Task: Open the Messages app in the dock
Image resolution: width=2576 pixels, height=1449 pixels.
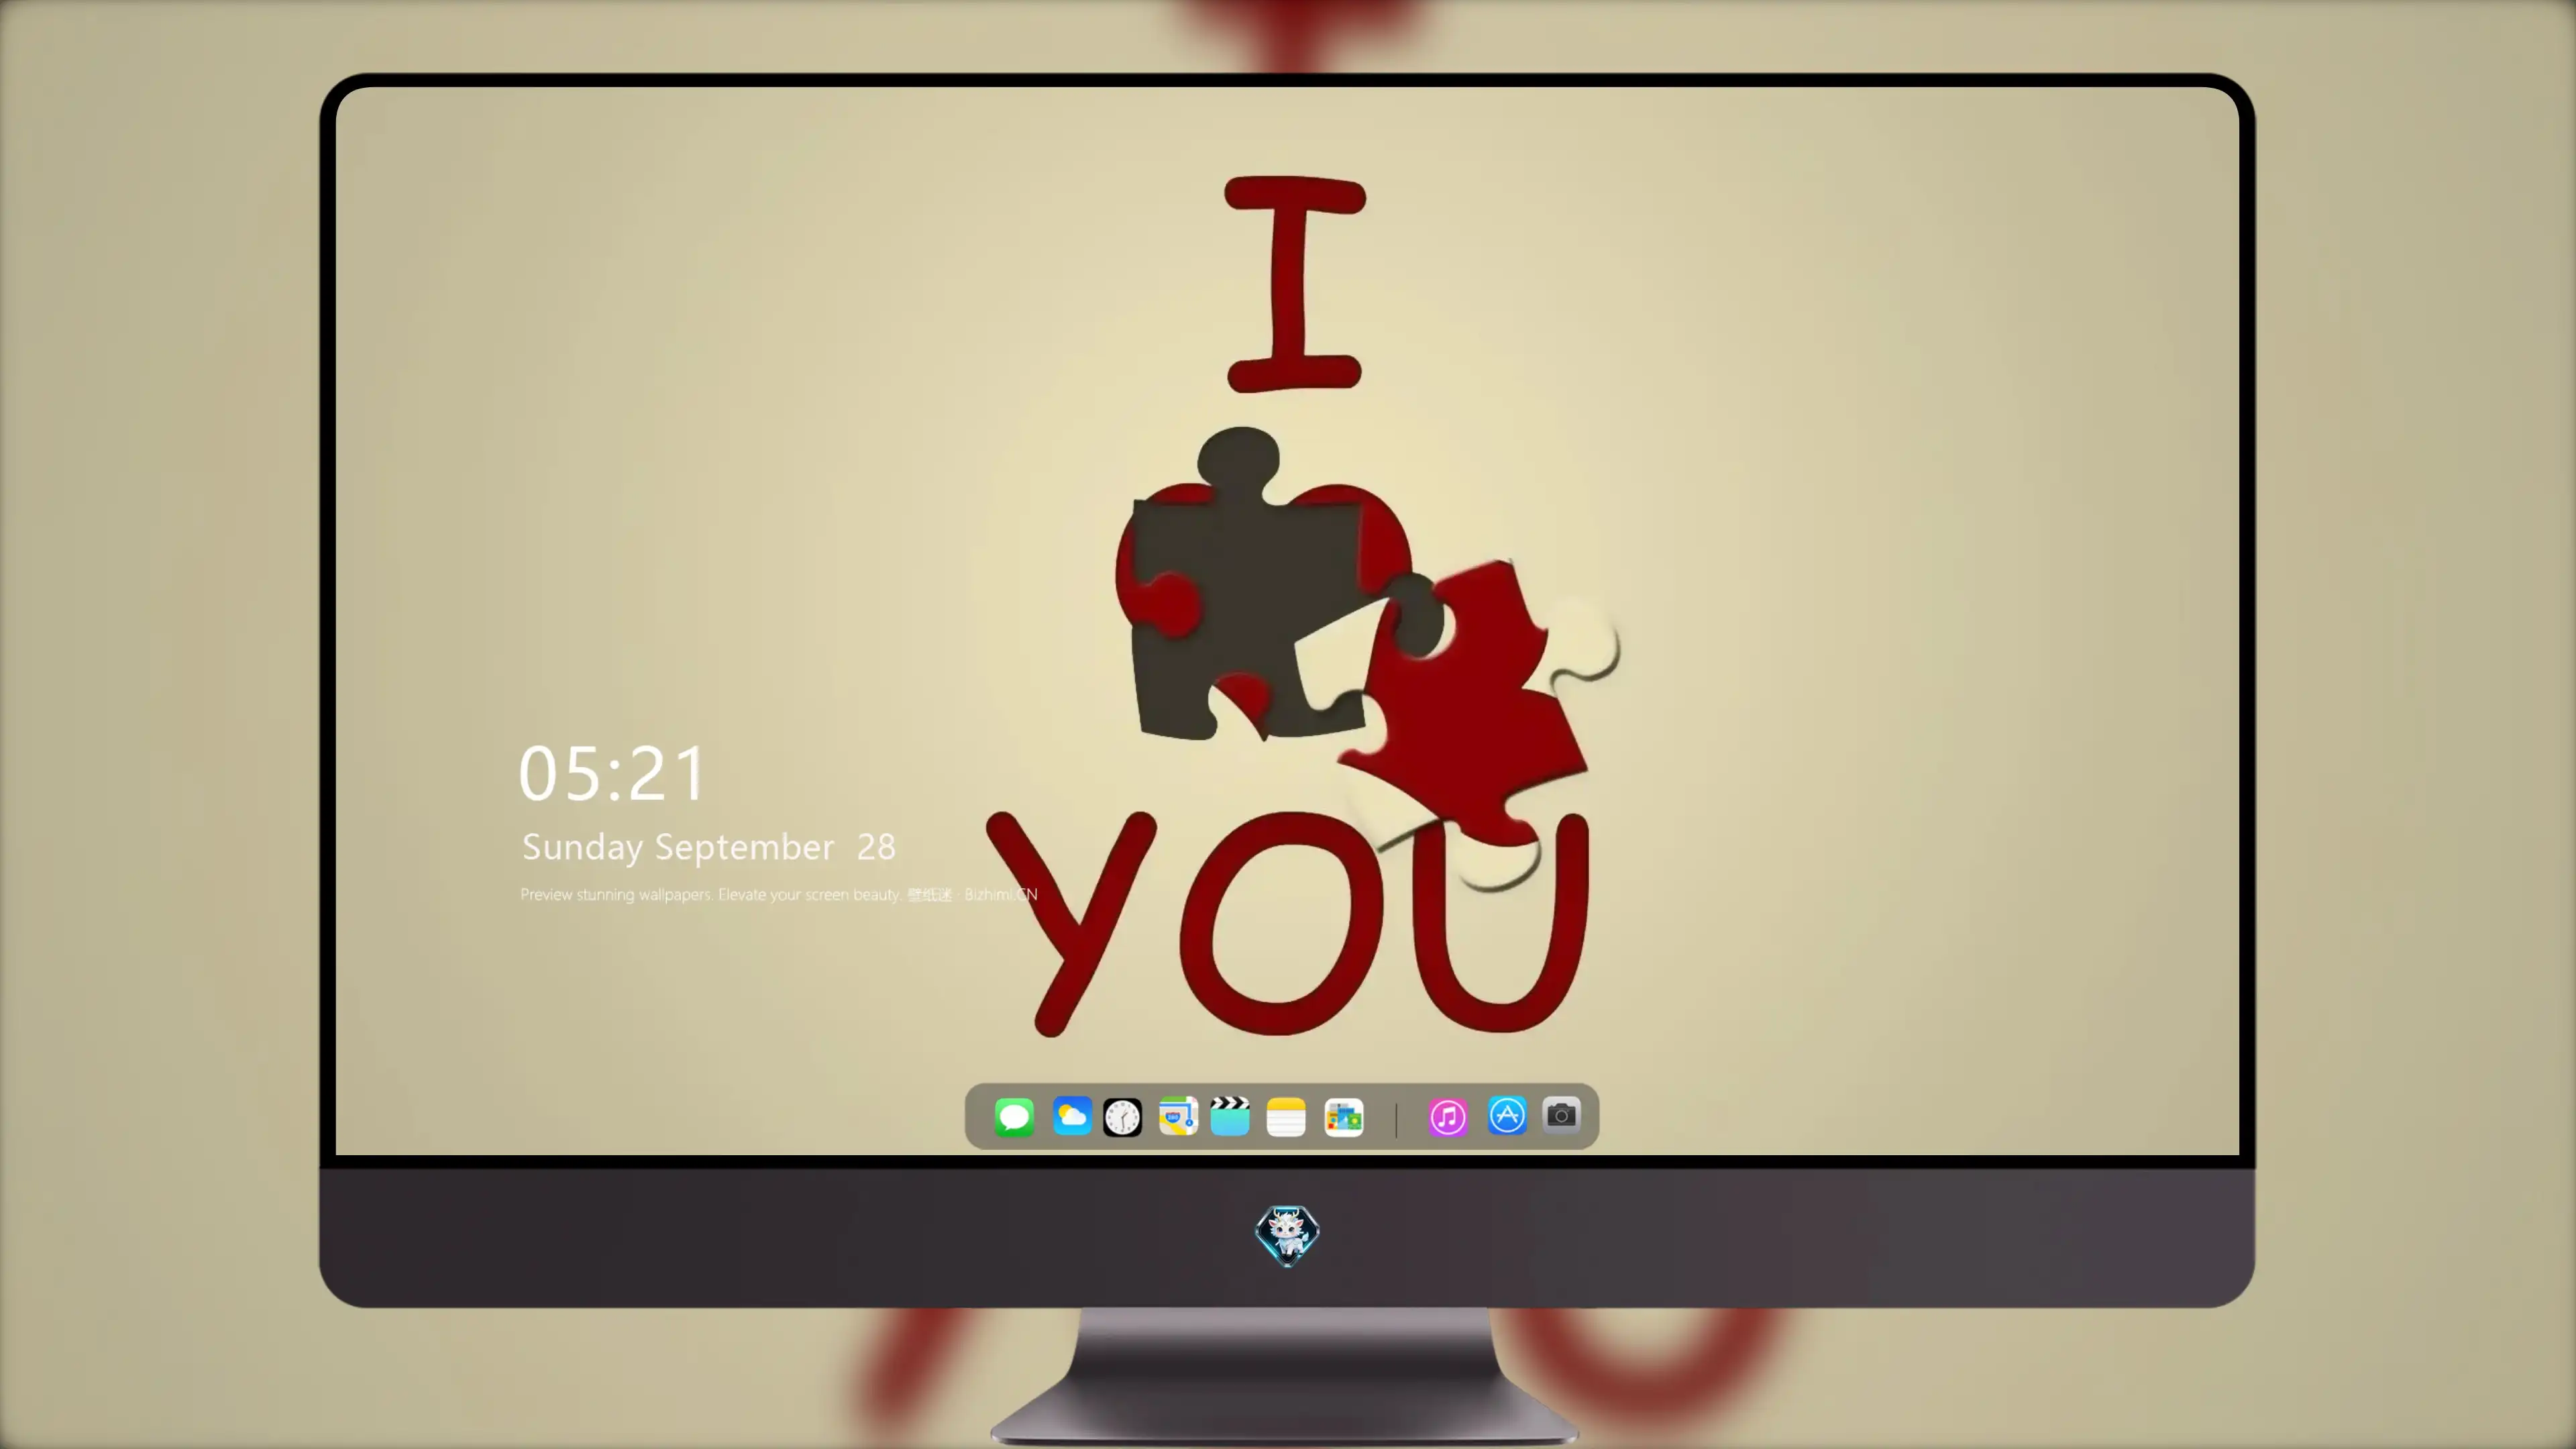Action: pos(1014,1117)
